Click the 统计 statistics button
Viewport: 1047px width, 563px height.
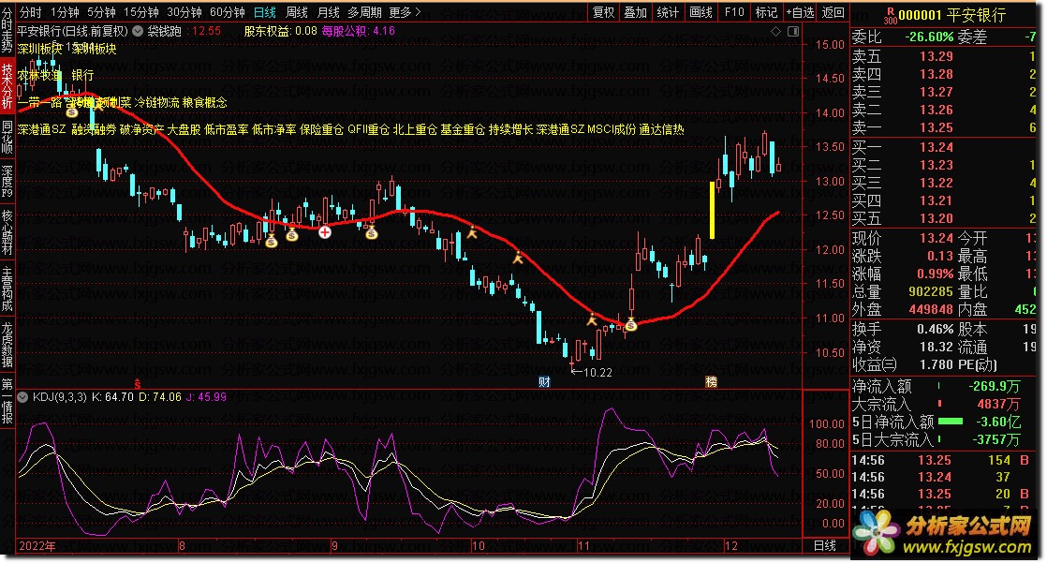(668, 12)
